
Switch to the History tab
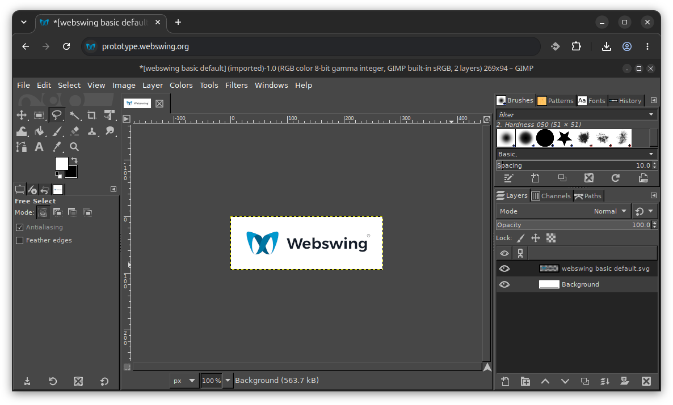[625, 101]
